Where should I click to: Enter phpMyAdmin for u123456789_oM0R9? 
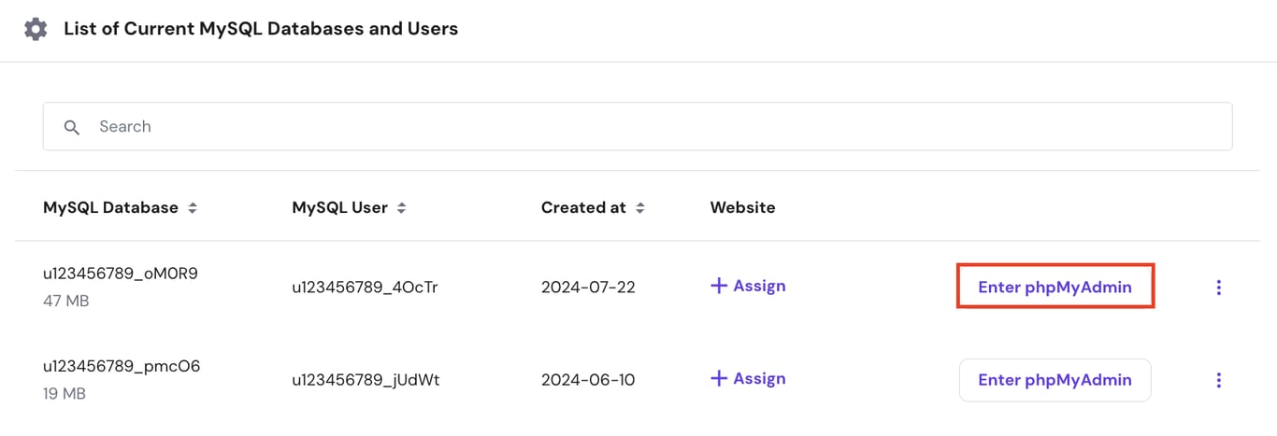click(x=1055, y=288)
